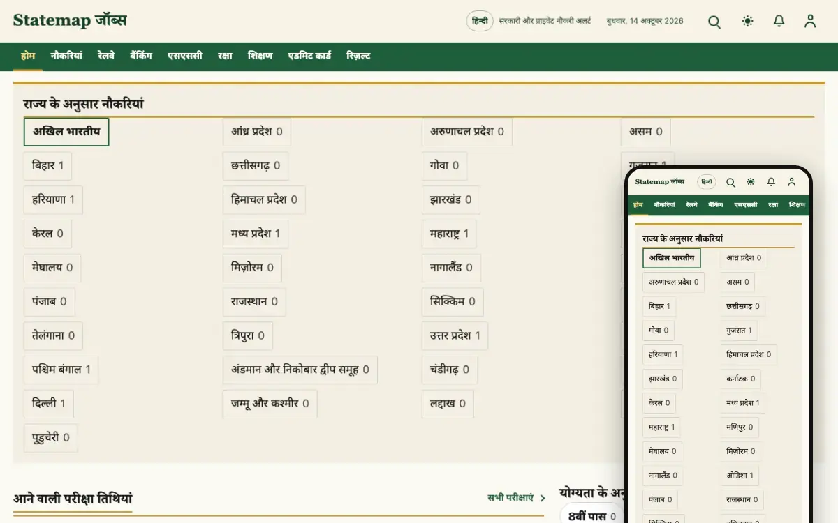
Task: Select पुडुचेरी 0 chip on desktop
Action: click(51, 439)
